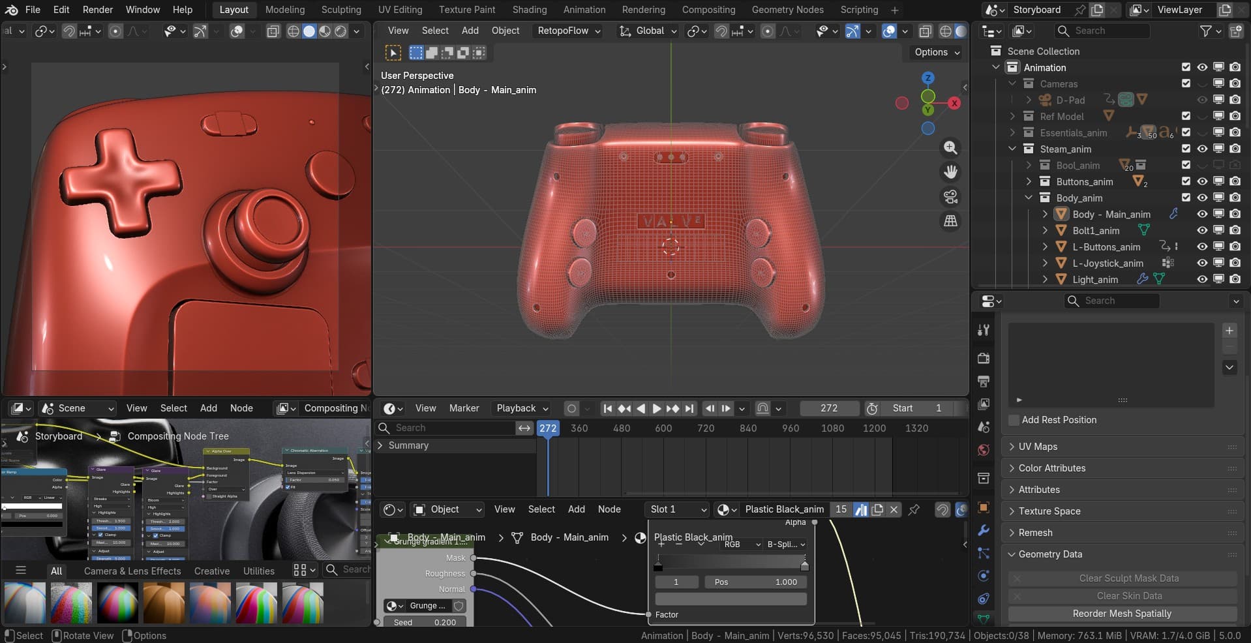Toggle Buttons_anim visibility eye icon
1251x643 pixels.
[x=1202, y=181]
